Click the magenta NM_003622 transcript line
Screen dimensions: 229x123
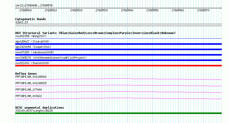tap(118, 99)
